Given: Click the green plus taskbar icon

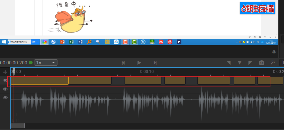Looking at the screenshot, I should 152,42.
